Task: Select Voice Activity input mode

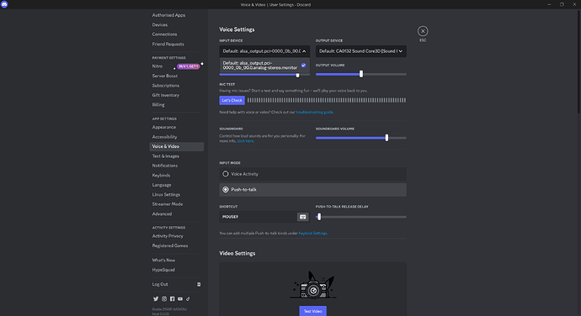Action: click(312, 174)
